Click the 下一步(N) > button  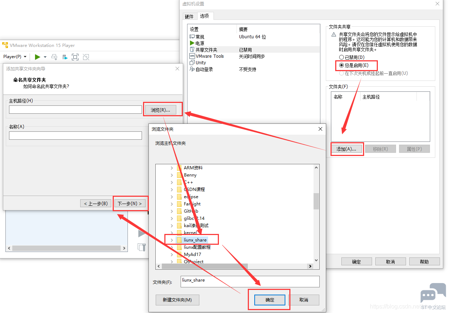(130, 204)
